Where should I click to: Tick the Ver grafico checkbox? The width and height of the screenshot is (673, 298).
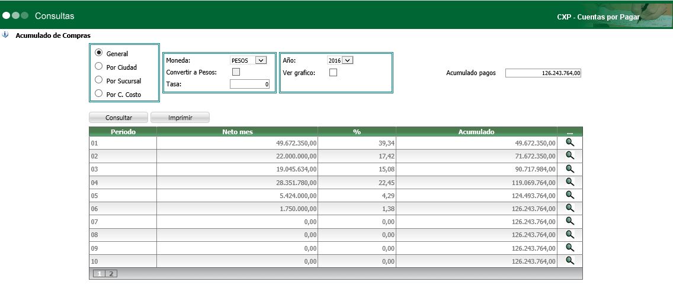pyautogui.click(x=333, y=73)
